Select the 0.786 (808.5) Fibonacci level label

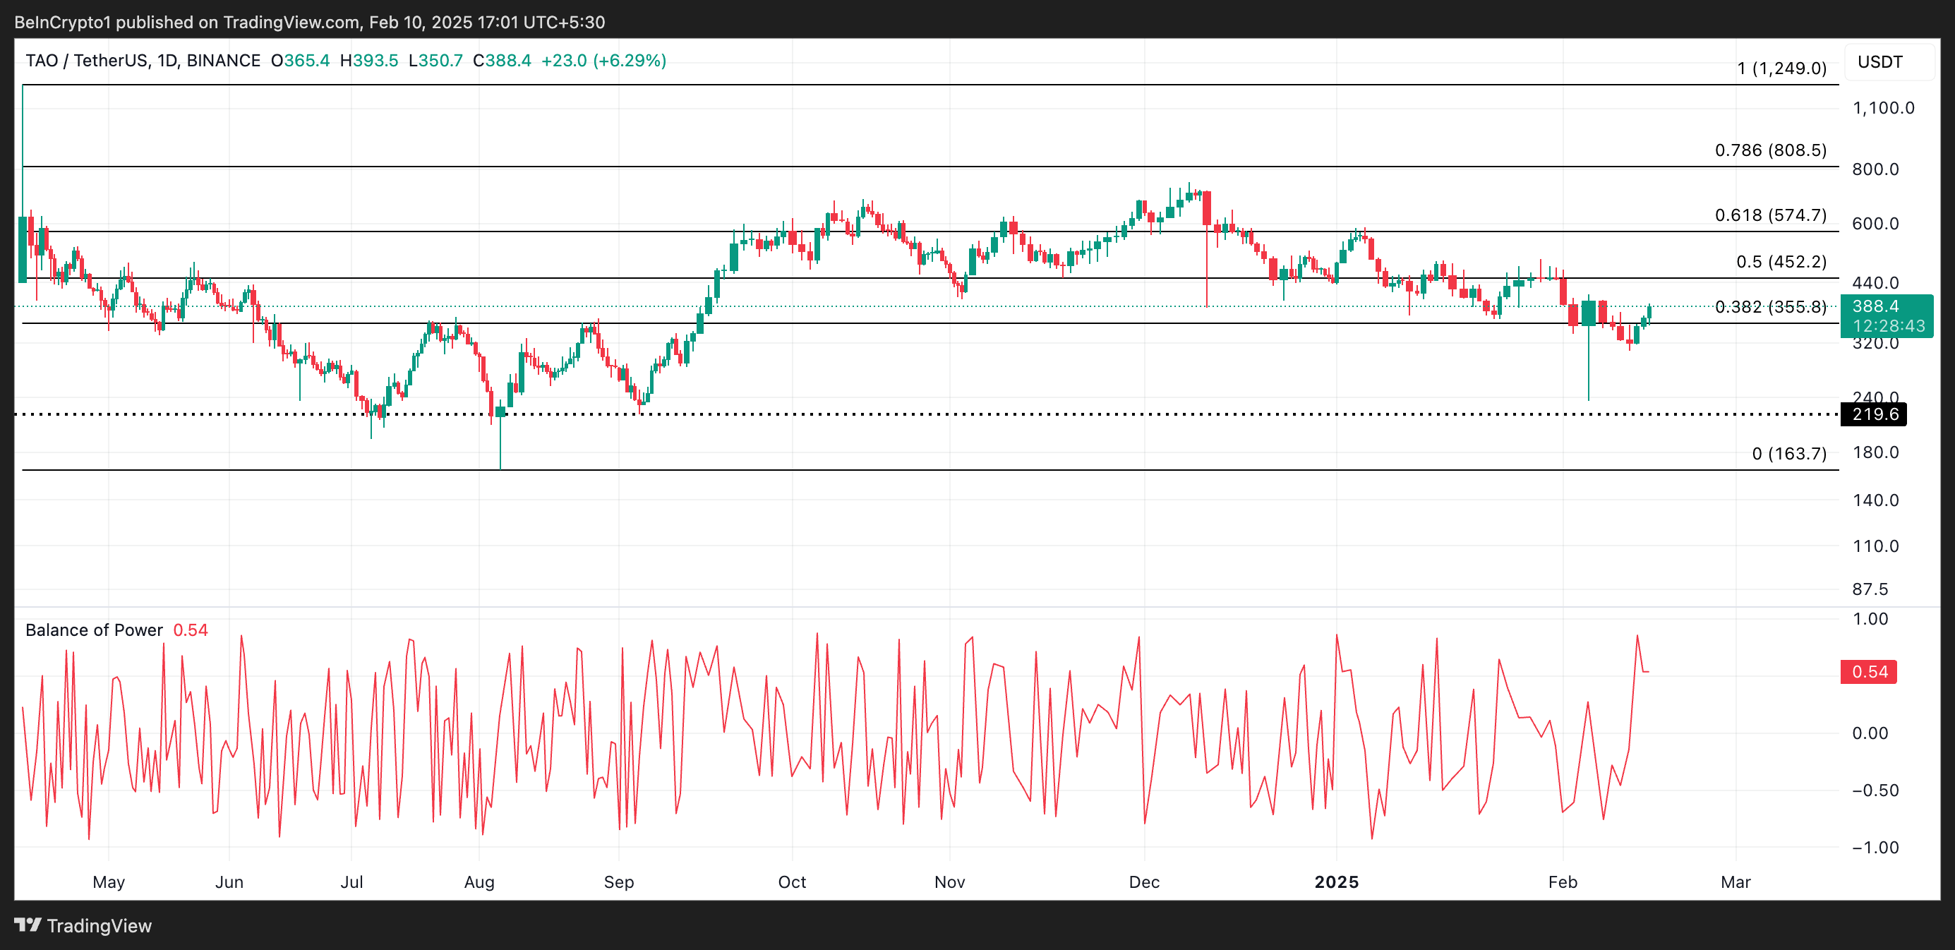coord(1770,150)
